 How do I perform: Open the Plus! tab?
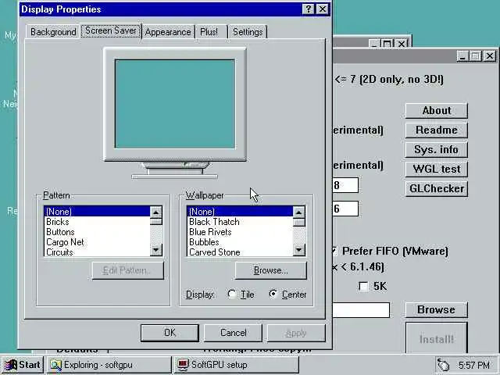pyautogui.click(x=210, y=32)
